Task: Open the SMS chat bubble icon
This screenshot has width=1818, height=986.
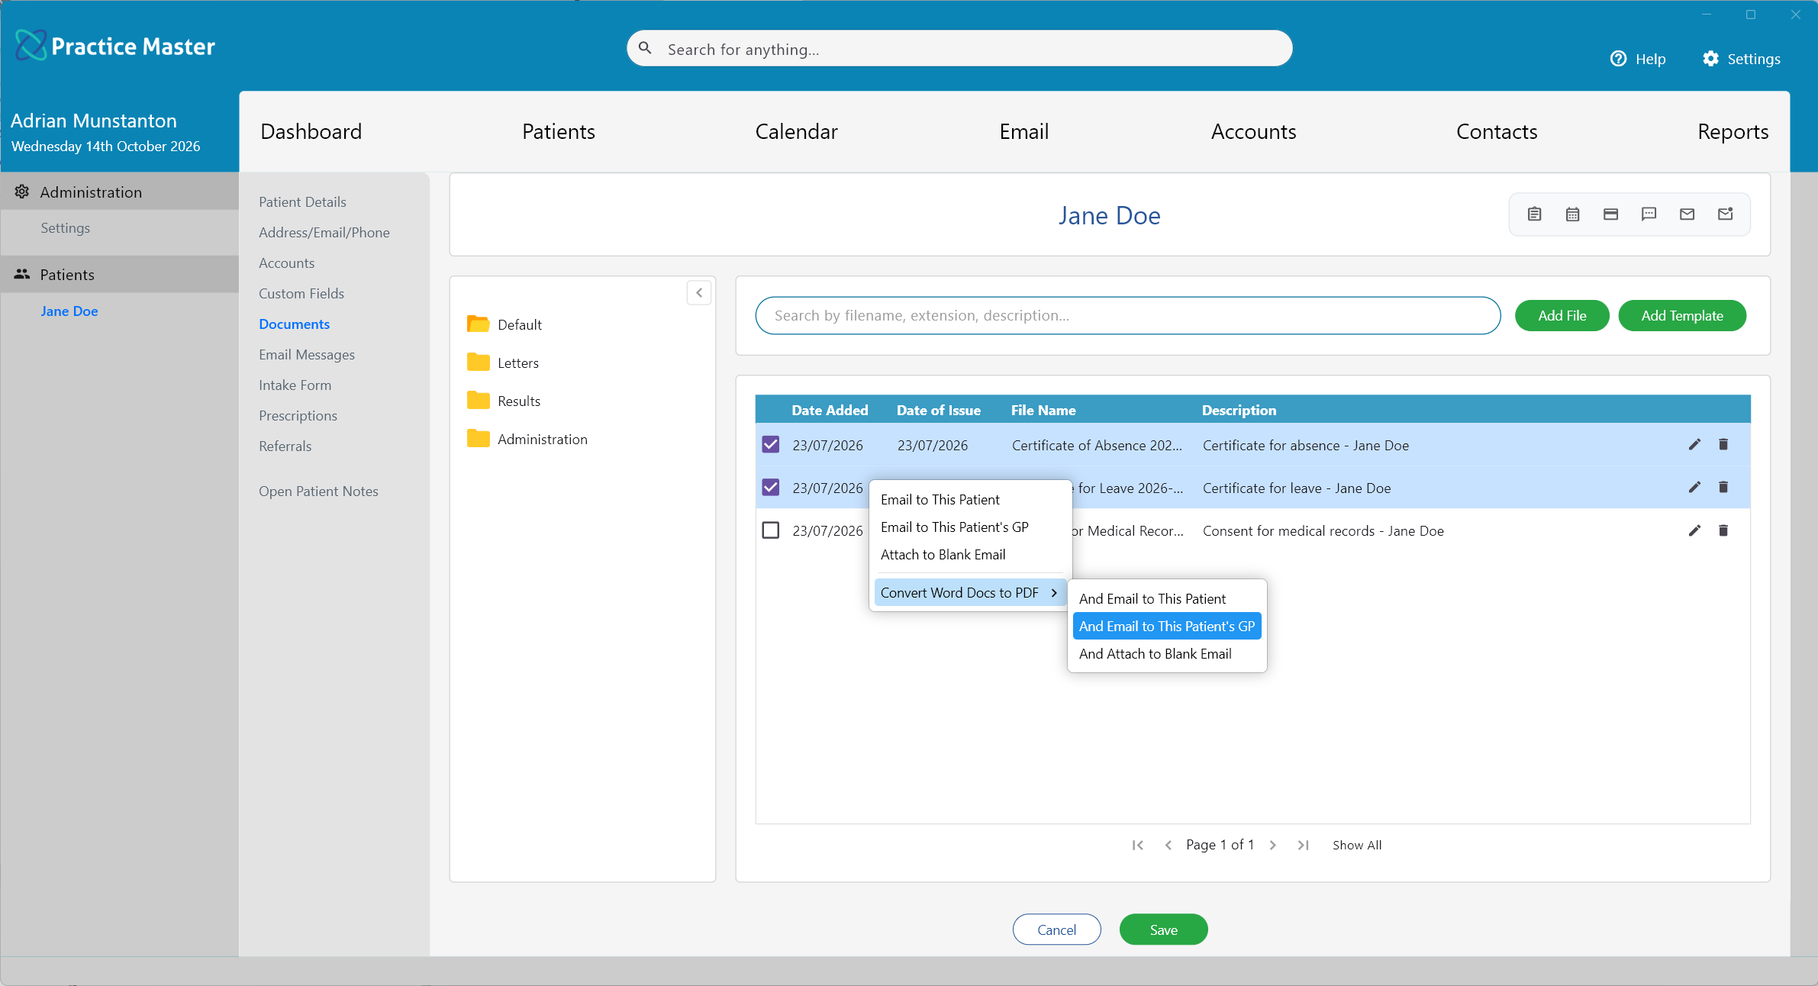Action: point(1649,214)
